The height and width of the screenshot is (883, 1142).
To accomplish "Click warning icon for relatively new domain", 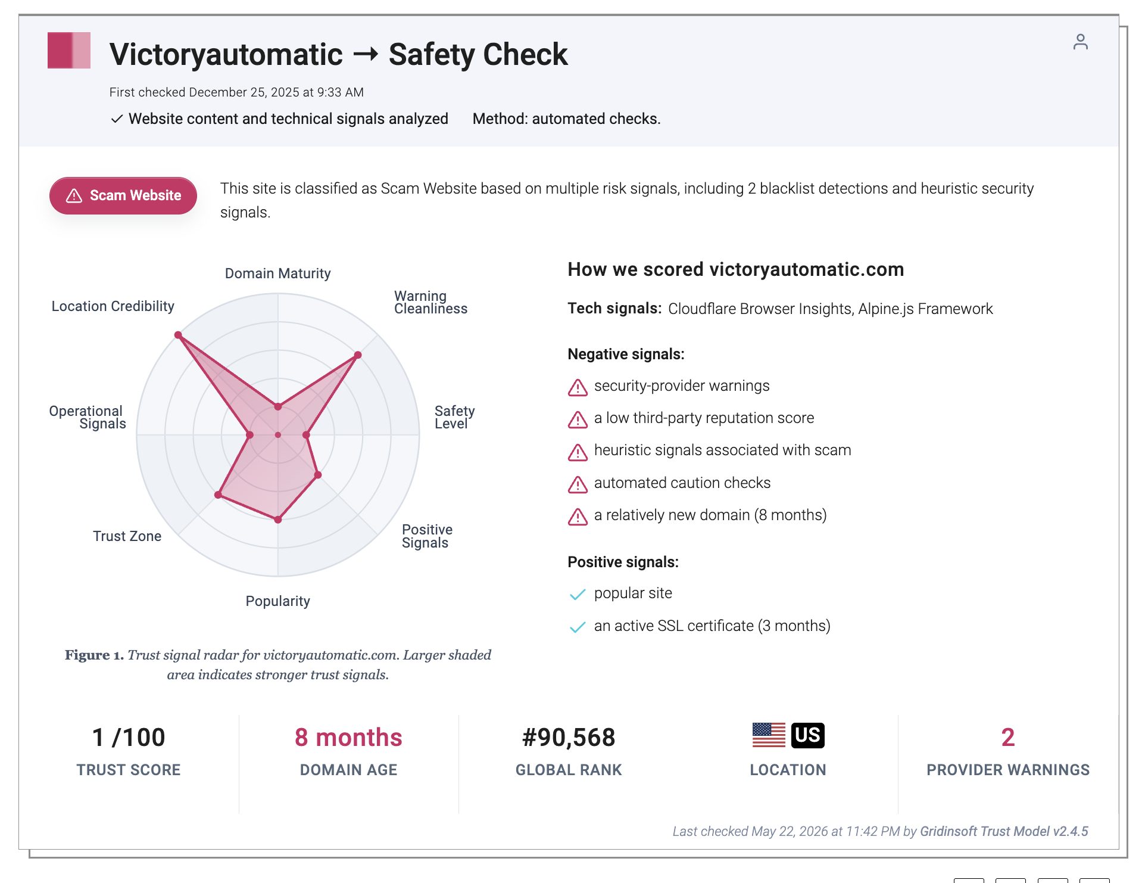I will tap(578, 517).
